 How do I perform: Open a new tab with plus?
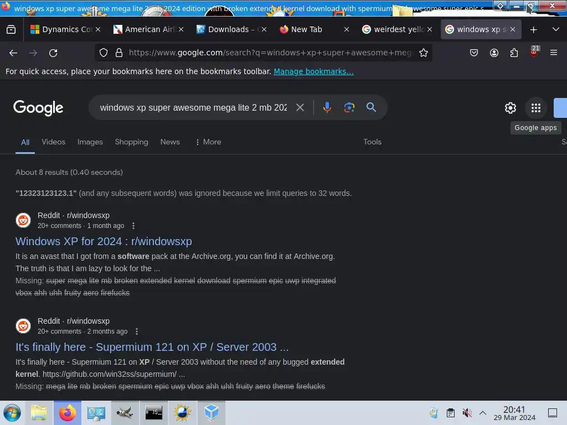coord(533,30)
